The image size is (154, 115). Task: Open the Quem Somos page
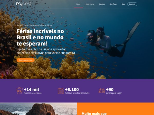90,4
